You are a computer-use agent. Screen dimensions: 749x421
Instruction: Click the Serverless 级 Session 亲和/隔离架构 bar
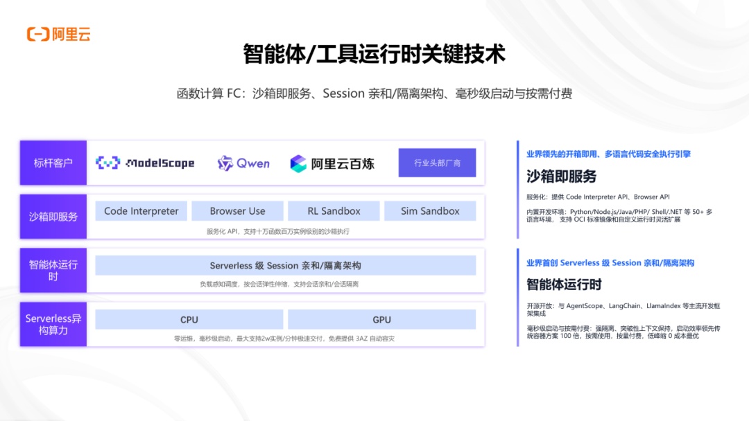pos(286,265)
